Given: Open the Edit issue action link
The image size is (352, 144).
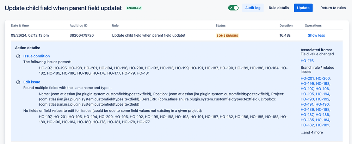Looking at the screenshot, I should (x=32, y=82).
